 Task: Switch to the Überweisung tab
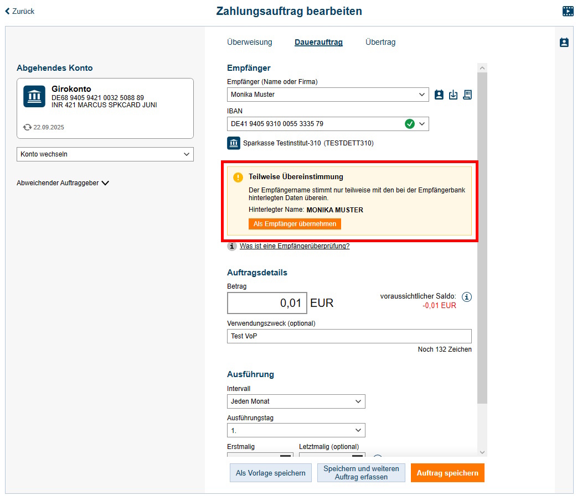click(x=249, y=42)
